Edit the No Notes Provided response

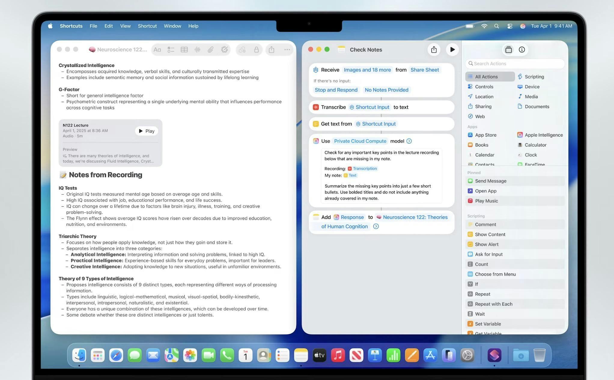[386, 90]
